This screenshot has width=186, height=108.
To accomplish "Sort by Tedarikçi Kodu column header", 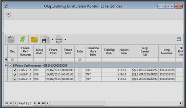I will pos(109,51).
